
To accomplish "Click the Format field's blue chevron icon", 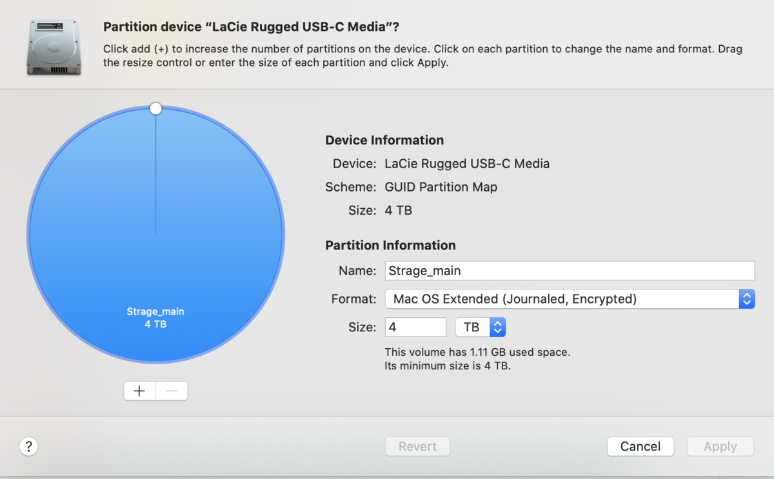I will point(747,298).
